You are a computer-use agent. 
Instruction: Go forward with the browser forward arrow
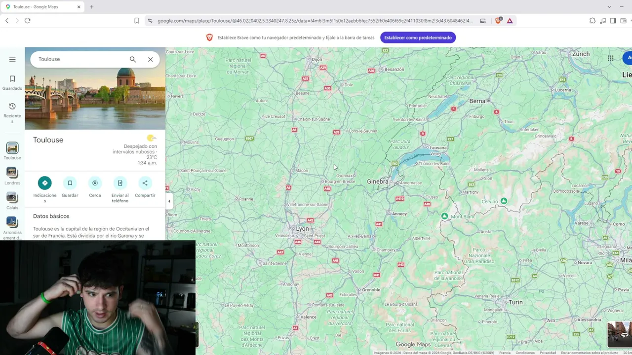click(x=17, y=21)
